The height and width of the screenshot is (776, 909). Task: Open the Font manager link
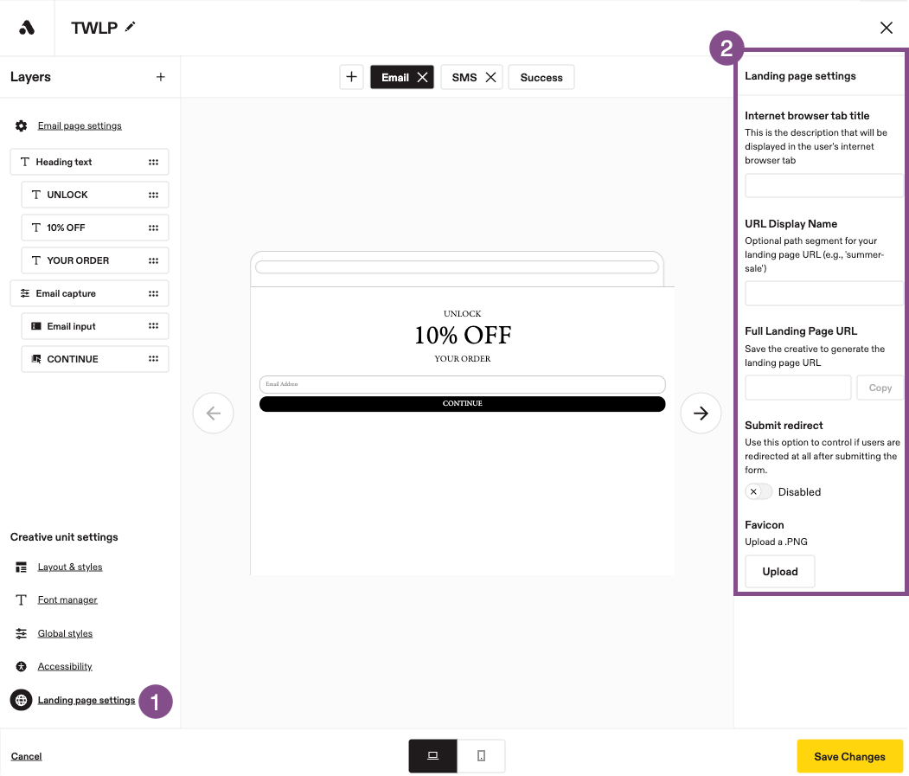(x=67, y=600)
